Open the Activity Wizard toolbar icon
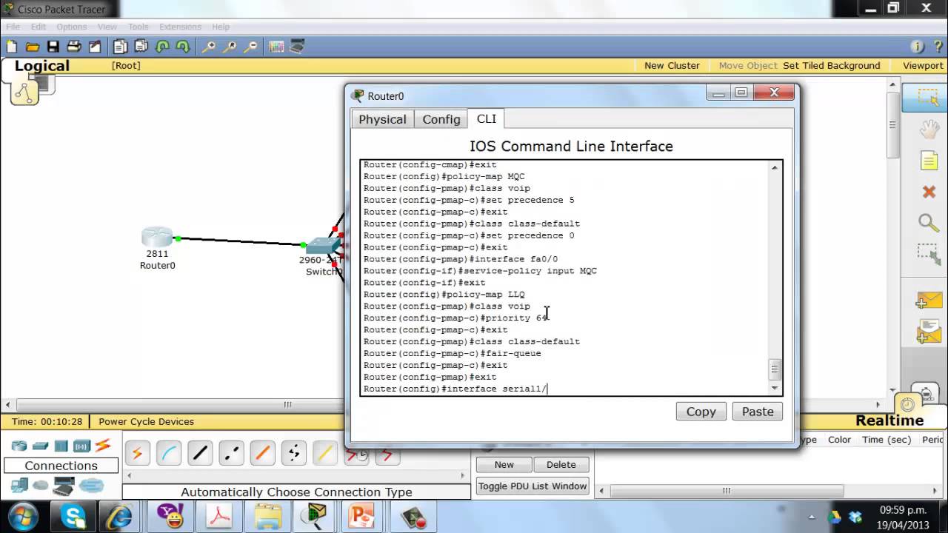The image size is (948, 533). [94, 47]
